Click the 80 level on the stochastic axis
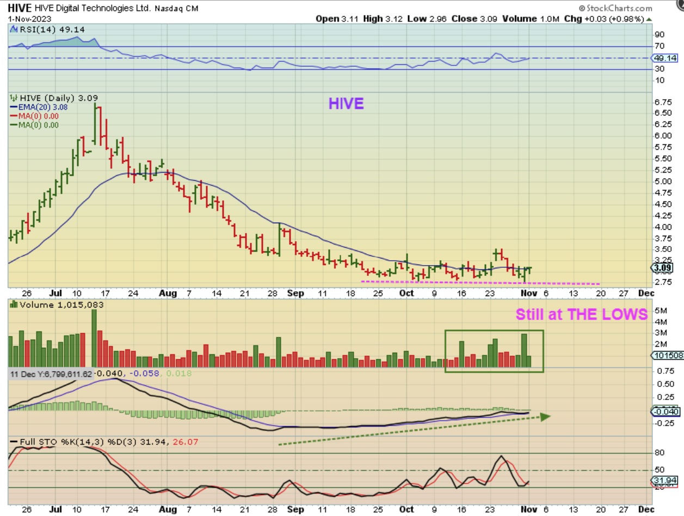 [659, 452]
